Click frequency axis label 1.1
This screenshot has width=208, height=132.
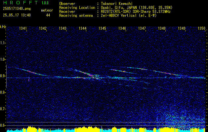[3, 43]
